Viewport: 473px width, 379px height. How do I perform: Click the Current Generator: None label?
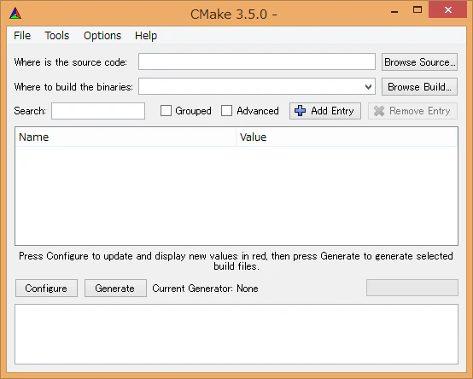[x=205, y=289]
